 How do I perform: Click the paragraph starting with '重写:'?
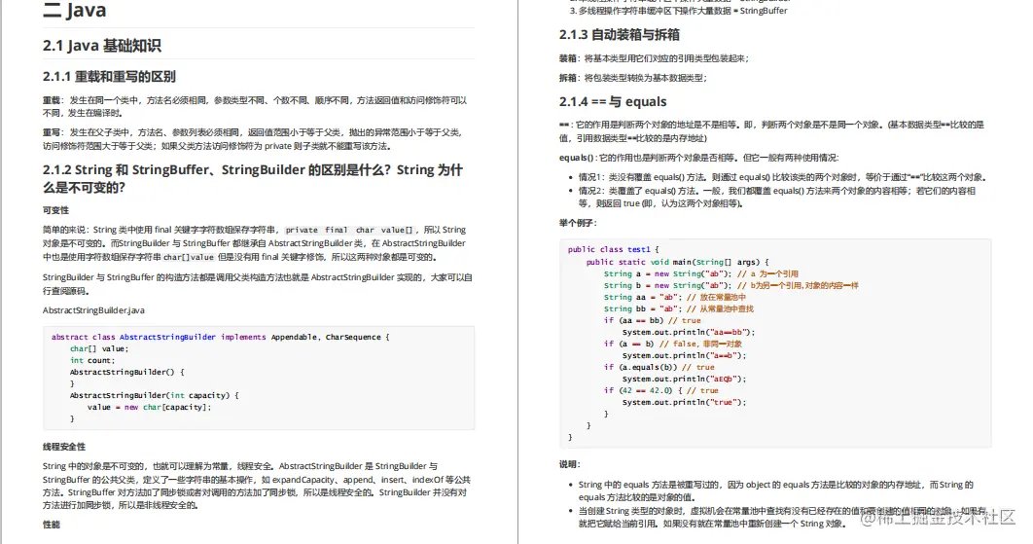click(252, 139)
